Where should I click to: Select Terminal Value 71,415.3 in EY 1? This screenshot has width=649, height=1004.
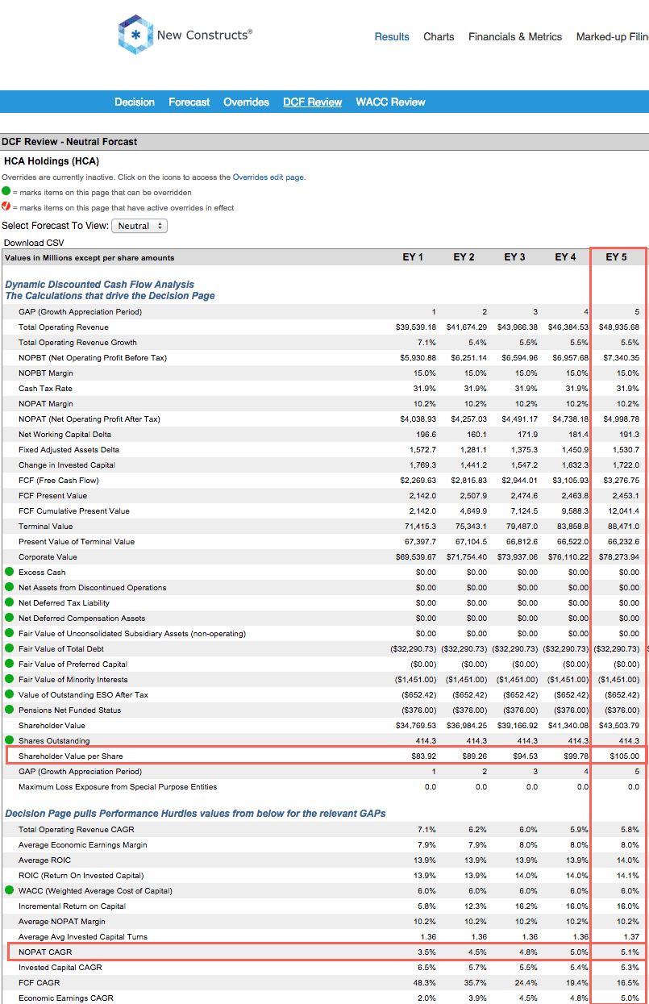click(x=421, y=527)
